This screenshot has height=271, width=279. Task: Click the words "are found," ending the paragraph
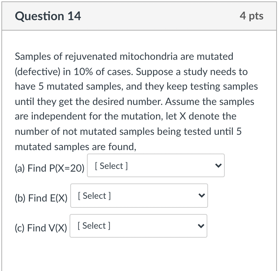[114, 147]
